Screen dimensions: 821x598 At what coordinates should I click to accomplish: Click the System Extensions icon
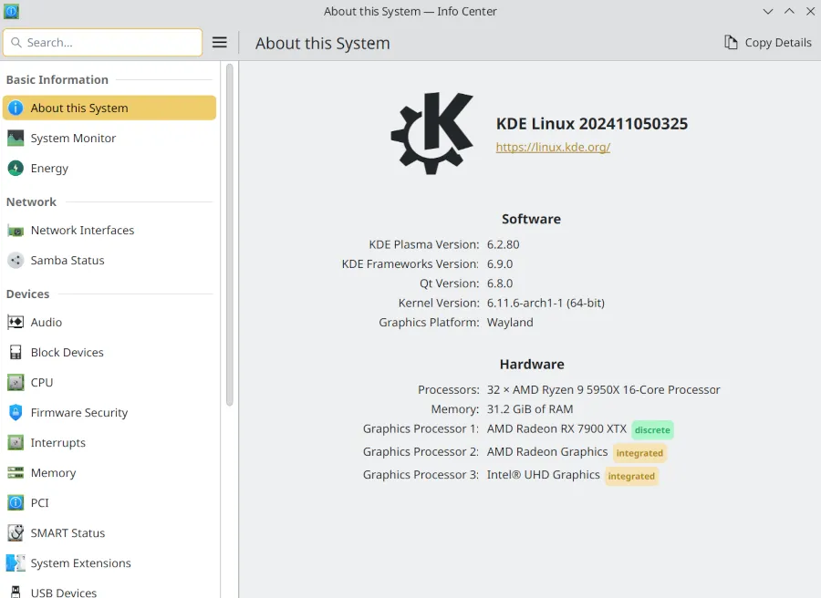tap(16, 563)
